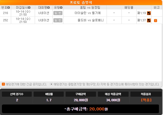Click 패 1.37 odds value

(142, 20)
